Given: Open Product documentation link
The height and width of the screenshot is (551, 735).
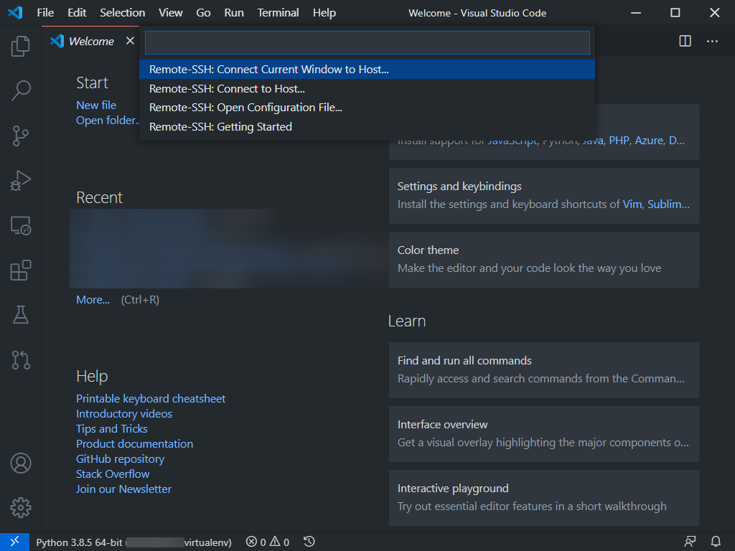Looking at the screenshot, I should point(134,443).
